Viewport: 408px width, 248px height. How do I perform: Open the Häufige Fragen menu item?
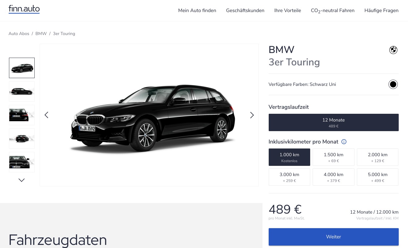[381, 11]
